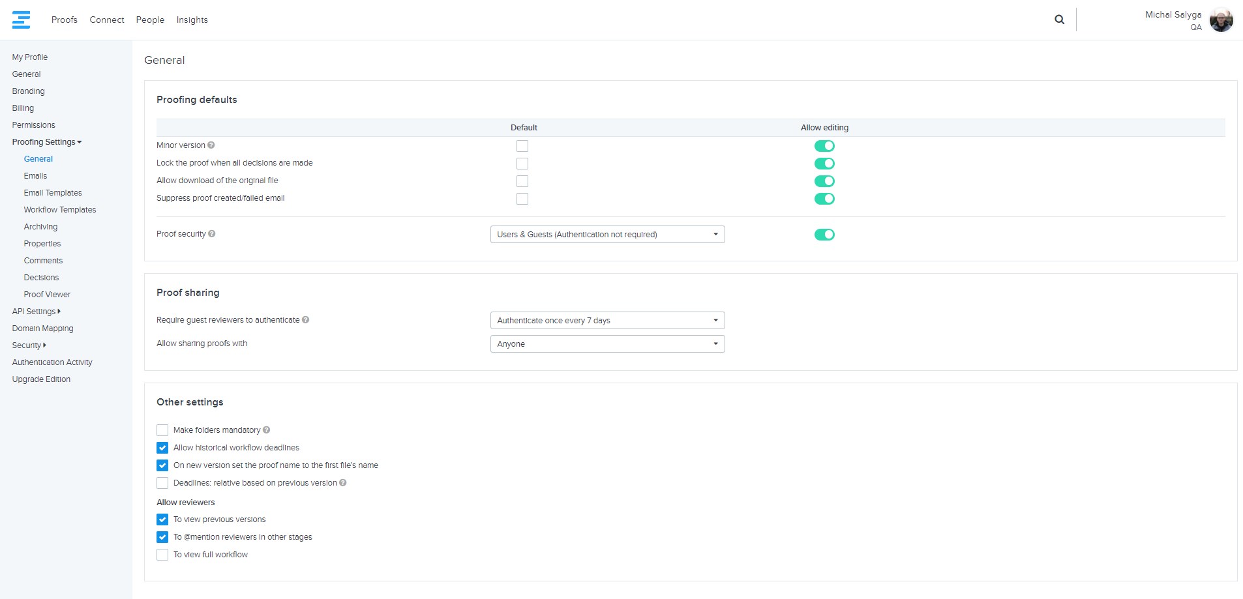The width and height of the screenshot is (1243, 599).
Task: Go to the Proofs menu
Action: [x=64, y=20]
